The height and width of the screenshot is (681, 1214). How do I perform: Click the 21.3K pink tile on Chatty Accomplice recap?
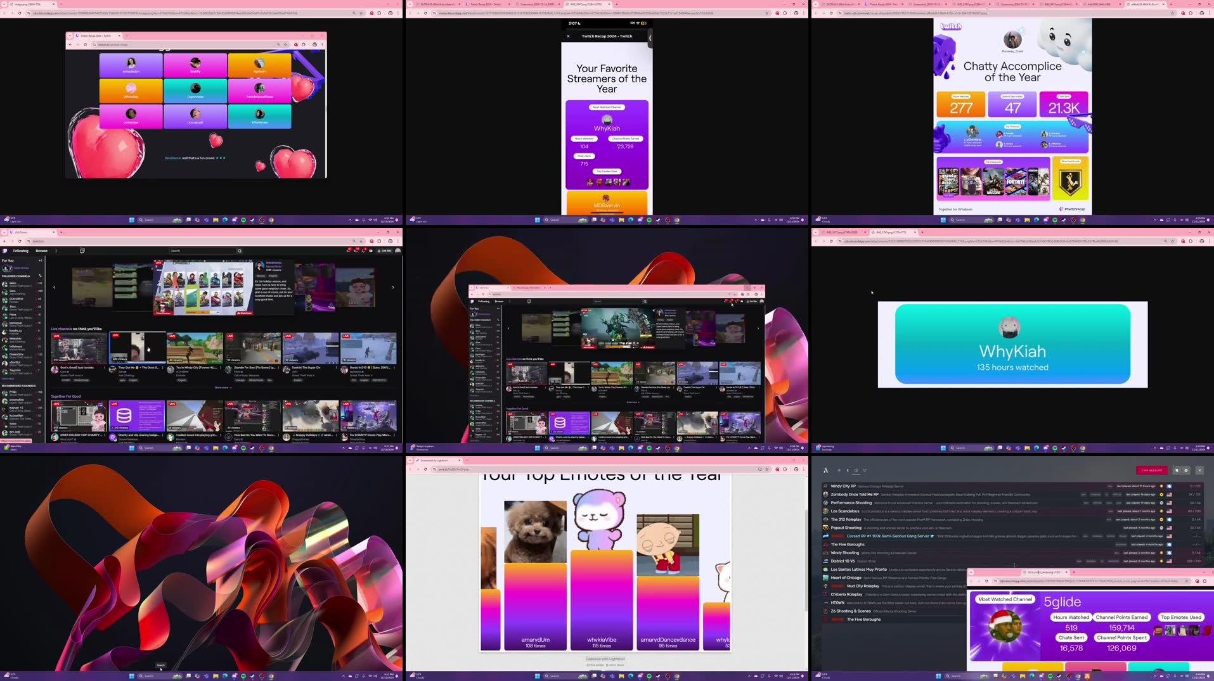coord(1064,105)
